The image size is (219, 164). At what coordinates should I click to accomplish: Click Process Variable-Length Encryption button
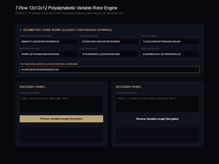(x=61, y=119)
